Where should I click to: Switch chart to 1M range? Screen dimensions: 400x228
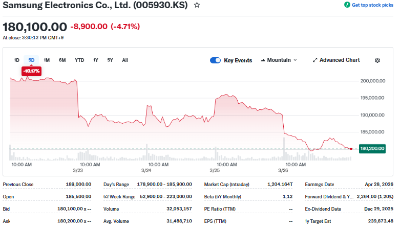click(x=47, y=60)
